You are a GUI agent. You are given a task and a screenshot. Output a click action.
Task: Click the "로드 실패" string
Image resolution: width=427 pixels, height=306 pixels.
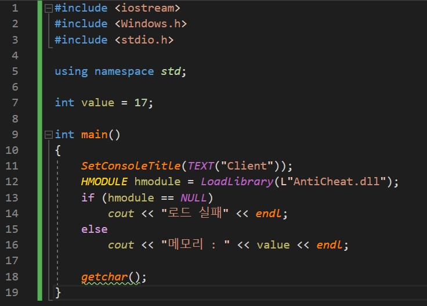pyautogui.click(x=195, y=213)
